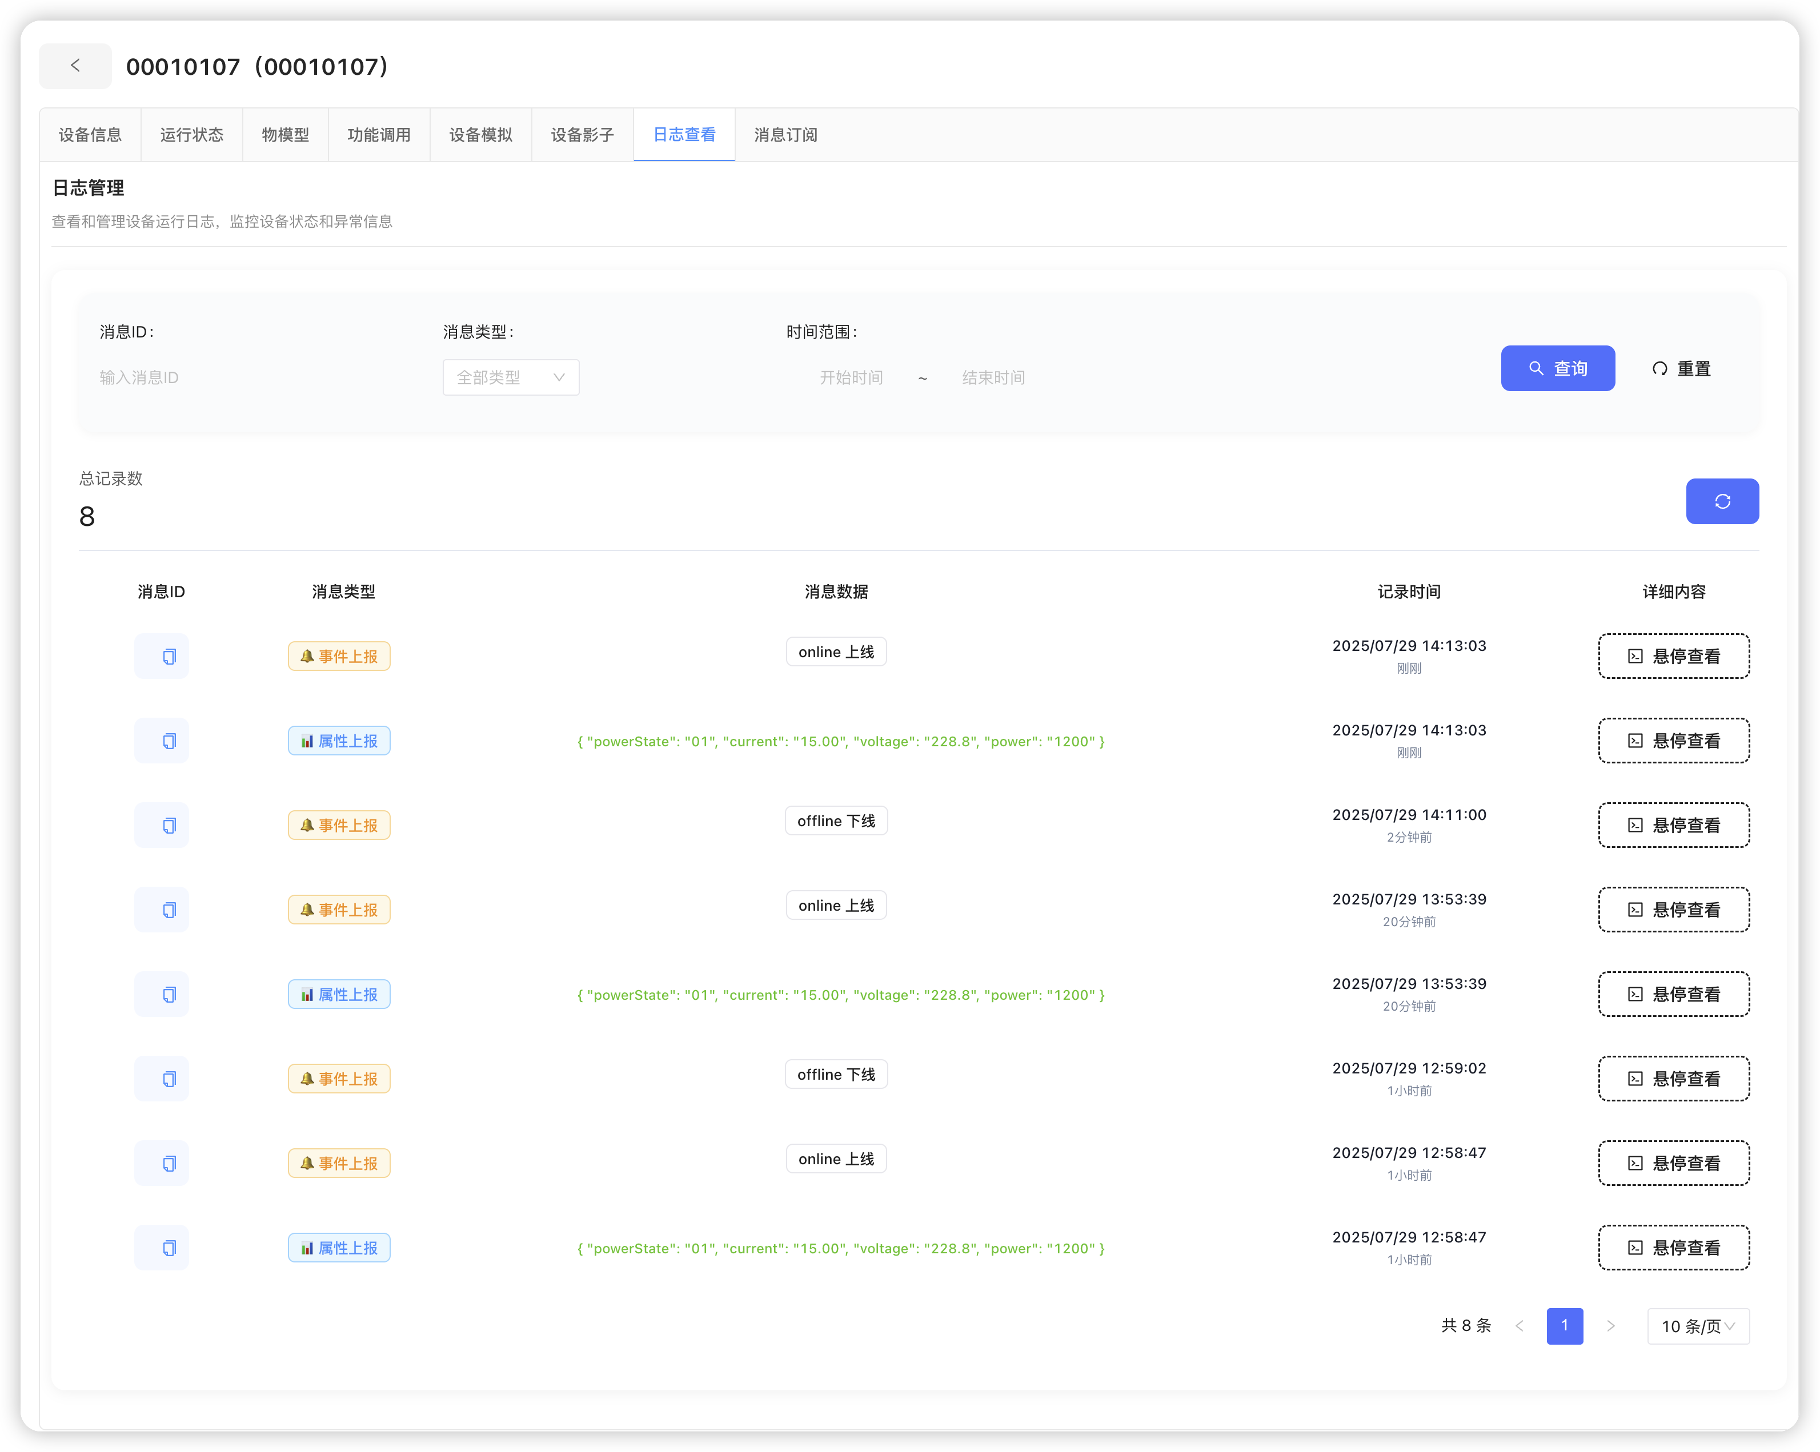Click the back arrow beside device title
The height and width of the screenshot is (1452, 1820).
(75, 66)
